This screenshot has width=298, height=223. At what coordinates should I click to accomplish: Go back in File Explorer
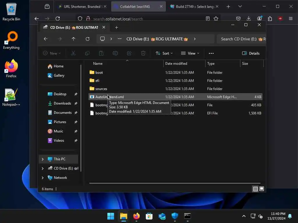pyautogui.click(x=46, y=39)
